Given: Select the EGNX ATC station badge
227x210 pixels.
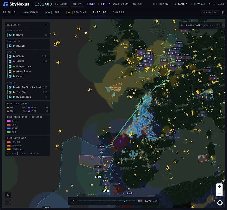Looking at the screenshot, I should (141, 50).
